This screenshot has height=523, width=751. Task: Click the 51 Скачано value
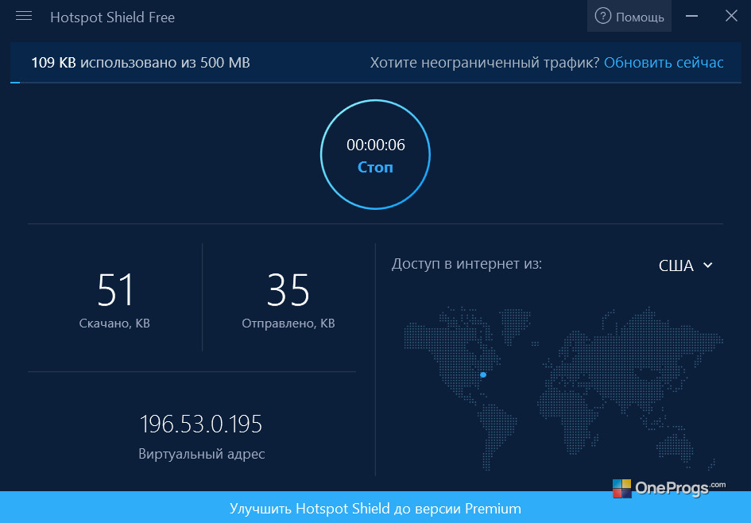(x=115, y=290)
